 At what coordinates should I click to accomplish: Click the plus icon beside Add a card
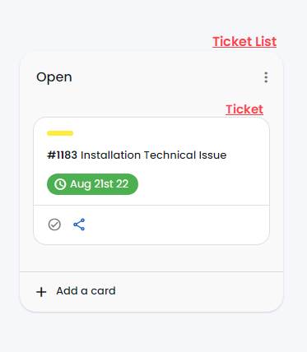click(x=41, y=292)
